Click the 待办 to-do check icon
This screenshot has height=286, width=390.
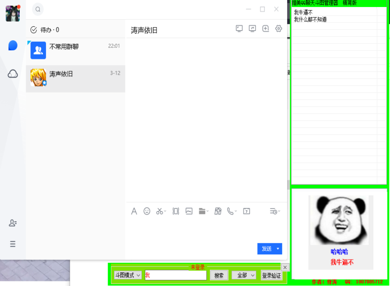34,30
